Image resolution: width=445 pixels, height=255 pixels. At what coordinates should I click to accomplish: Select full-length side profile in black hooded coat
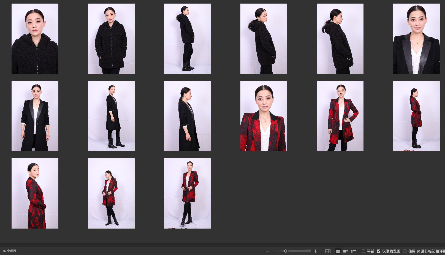pos(188,39)
